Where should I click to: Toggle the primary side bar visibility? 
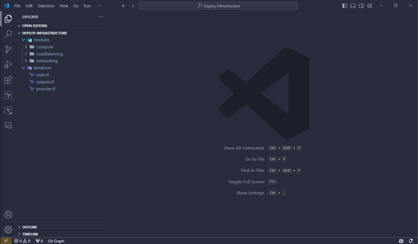pos(345,6)
